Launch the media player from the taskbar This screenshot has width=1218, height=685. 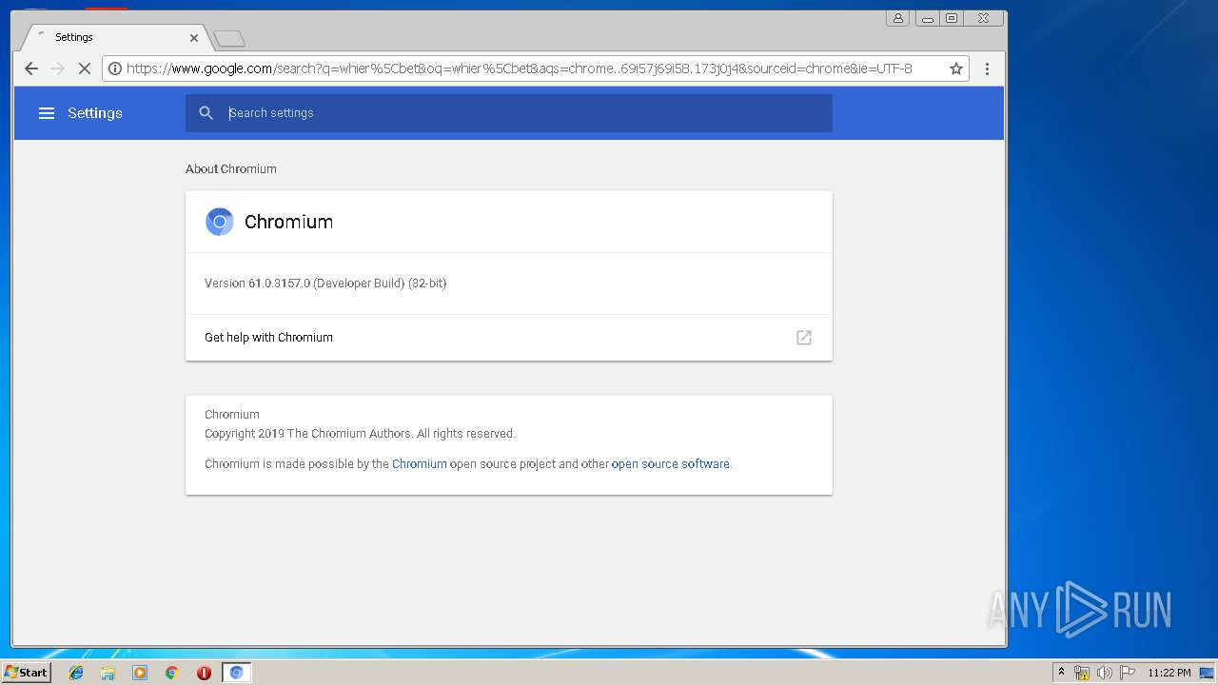[140, 673]
